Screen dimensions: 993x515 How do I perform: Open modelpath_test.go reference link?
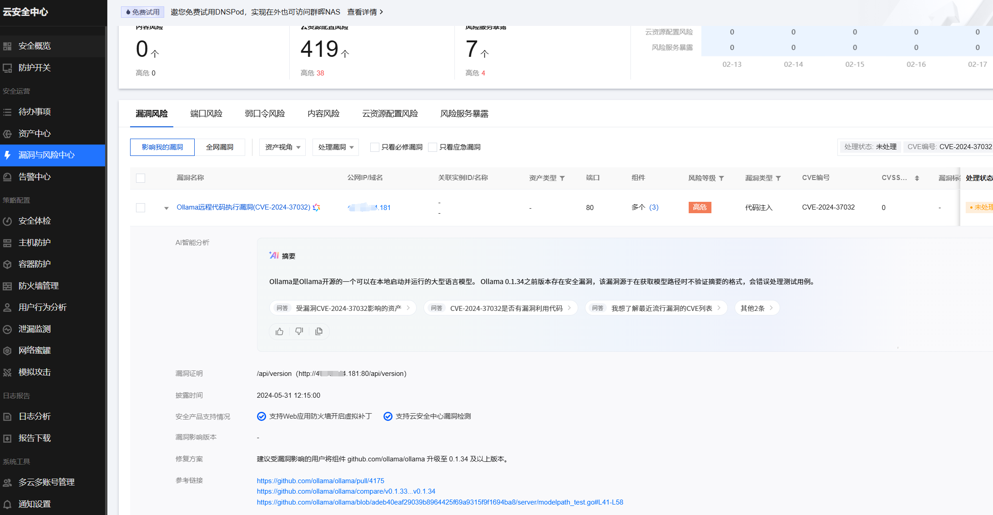[440, 502]
